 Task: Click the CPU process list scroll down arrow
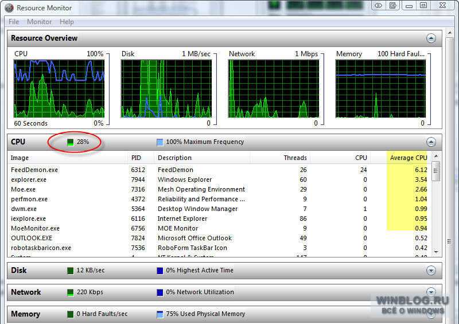[x=436, y=252]
